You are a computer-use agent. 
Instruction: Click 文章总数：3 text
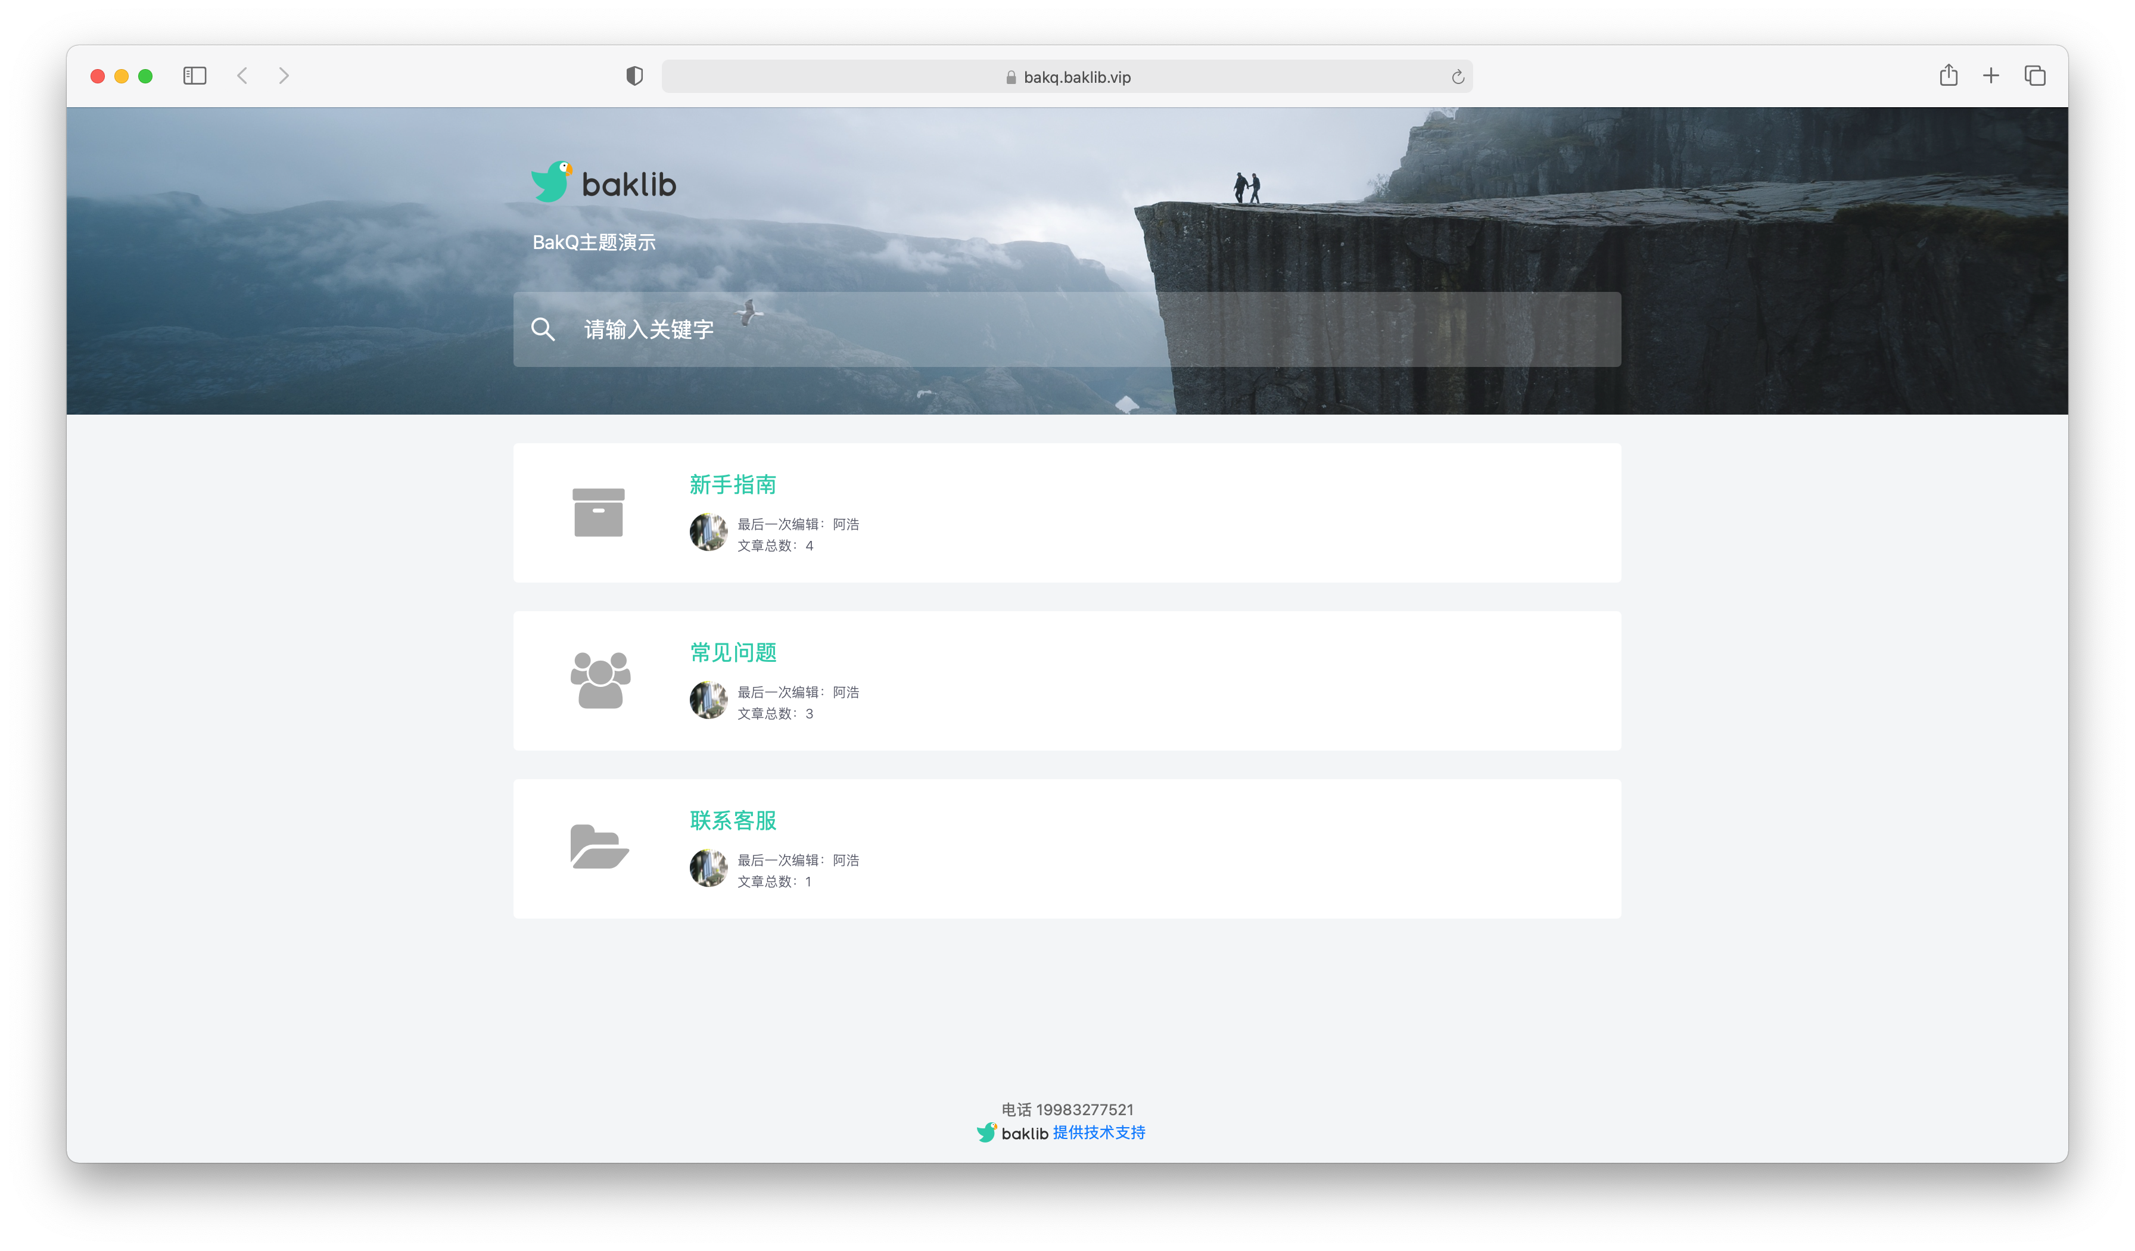coord(775,713)
